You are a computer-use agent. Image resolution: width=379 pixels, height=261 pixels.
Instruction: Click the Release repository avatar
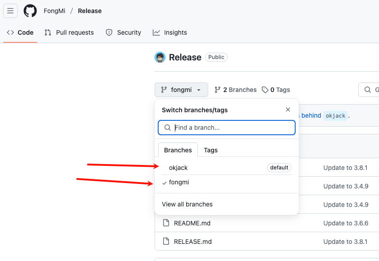(x=160, y=57)
